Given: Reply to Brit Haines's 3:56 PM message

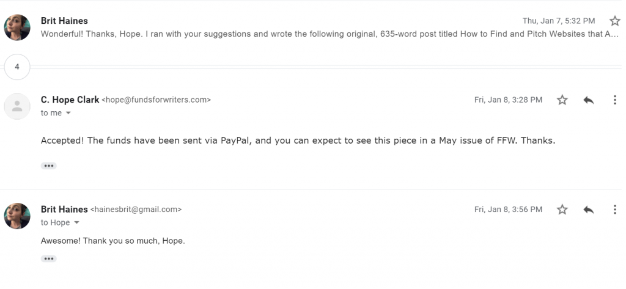Looking at the screenshot, I should pyautogui.click(x=589, y=210).
